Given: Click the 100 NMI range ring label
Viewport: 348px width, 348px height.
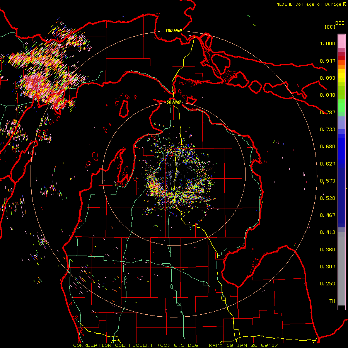Looking at the screenshot, I should (174, 31).
